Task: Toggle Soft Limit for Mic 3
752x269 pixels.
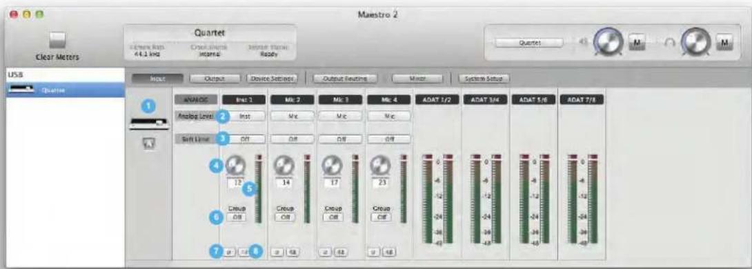Action: [x=341, y=139]
